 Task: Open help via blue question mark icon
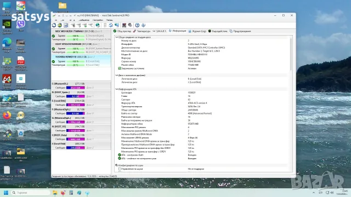click(137, 25)
